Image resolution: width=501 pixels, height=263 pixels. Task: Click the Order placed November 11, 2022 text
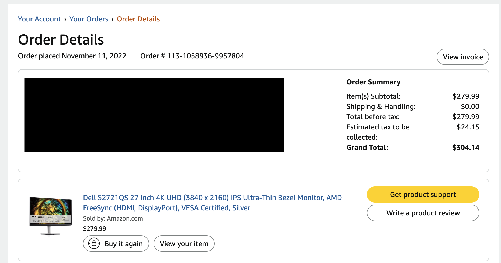click(72, 56)
